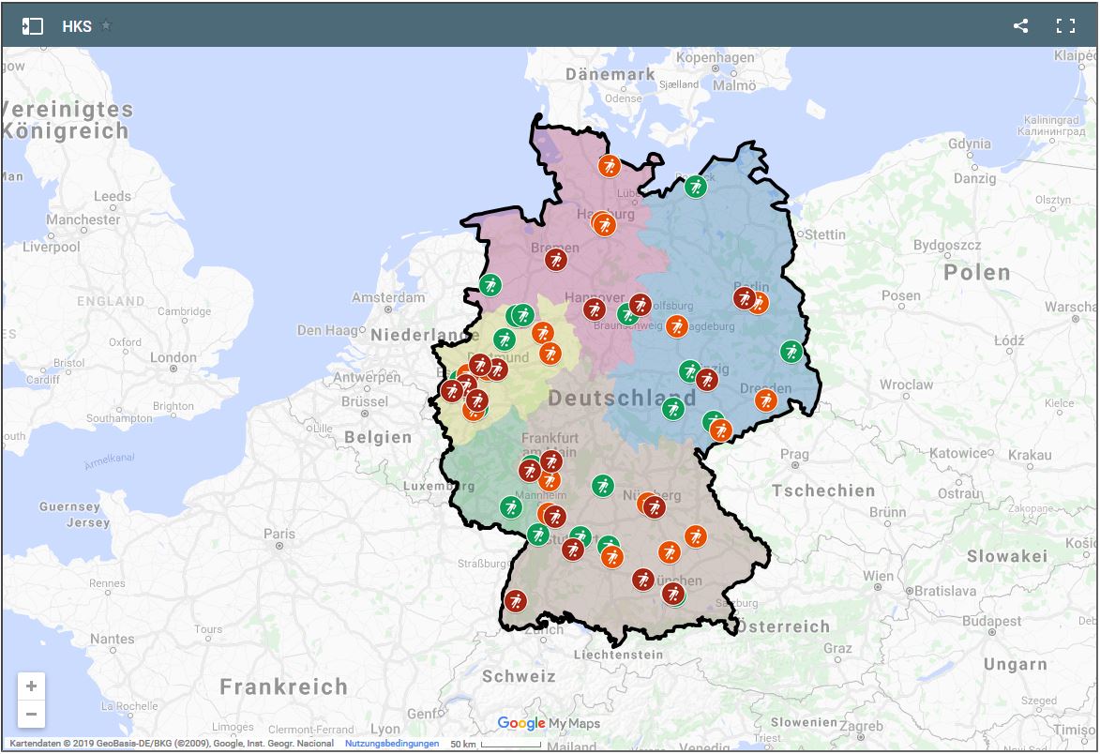Star the HKS map as favorite
Viewport: 1100px width, 754px height.
tap(106, 26)
